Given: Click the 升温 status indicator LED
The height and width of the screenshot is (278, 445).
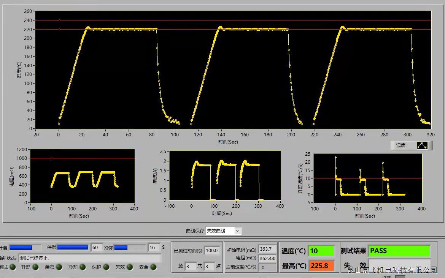Looking at the screenshot, I should (x=35, y=267).
